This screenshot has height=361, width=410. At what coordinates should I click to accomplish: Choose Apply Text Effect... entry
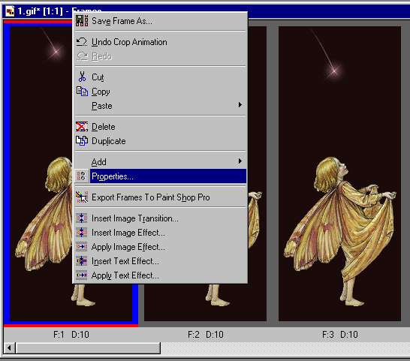[160, 275]
